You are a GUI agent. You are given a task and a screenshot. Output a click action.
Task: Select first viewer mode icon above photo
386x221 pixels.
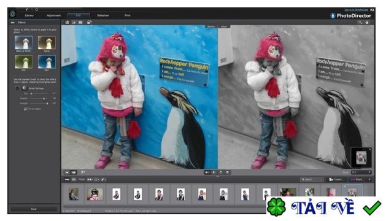click(x=67, y=23)
